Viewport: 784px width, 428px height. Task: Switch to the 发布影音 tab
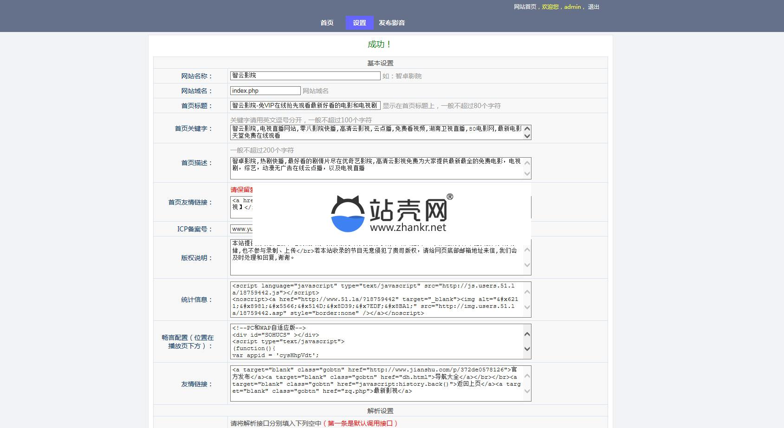pos(392,23)
